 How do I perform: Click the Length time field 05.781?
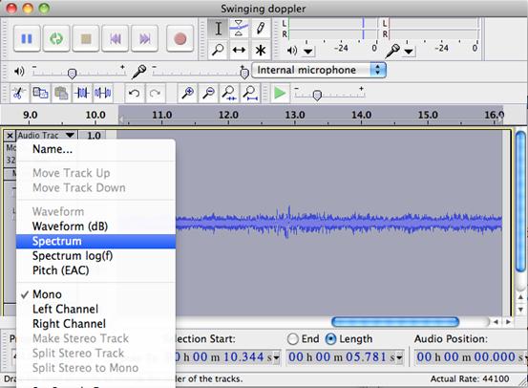coord(345,357)
